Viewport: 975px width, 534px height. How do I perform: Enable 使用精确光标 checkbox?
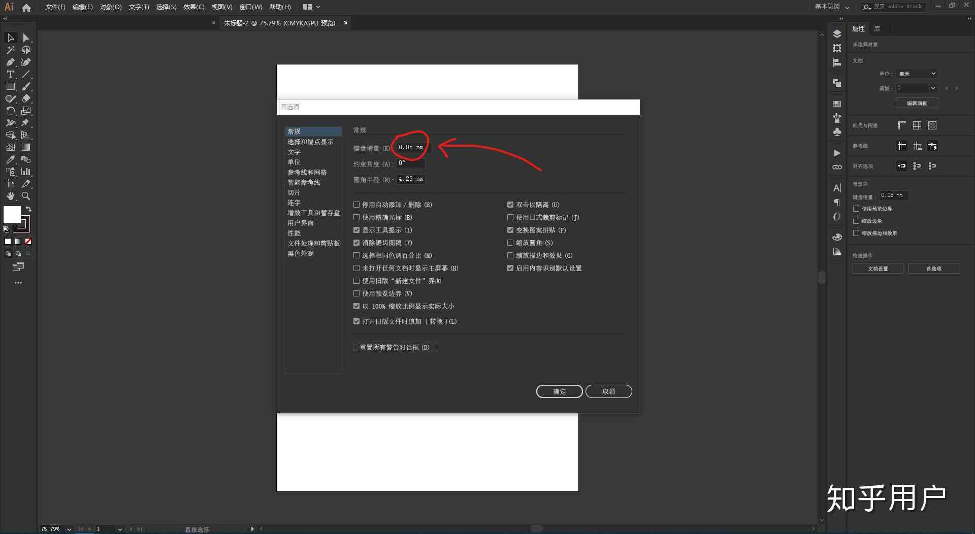[356, 217]
